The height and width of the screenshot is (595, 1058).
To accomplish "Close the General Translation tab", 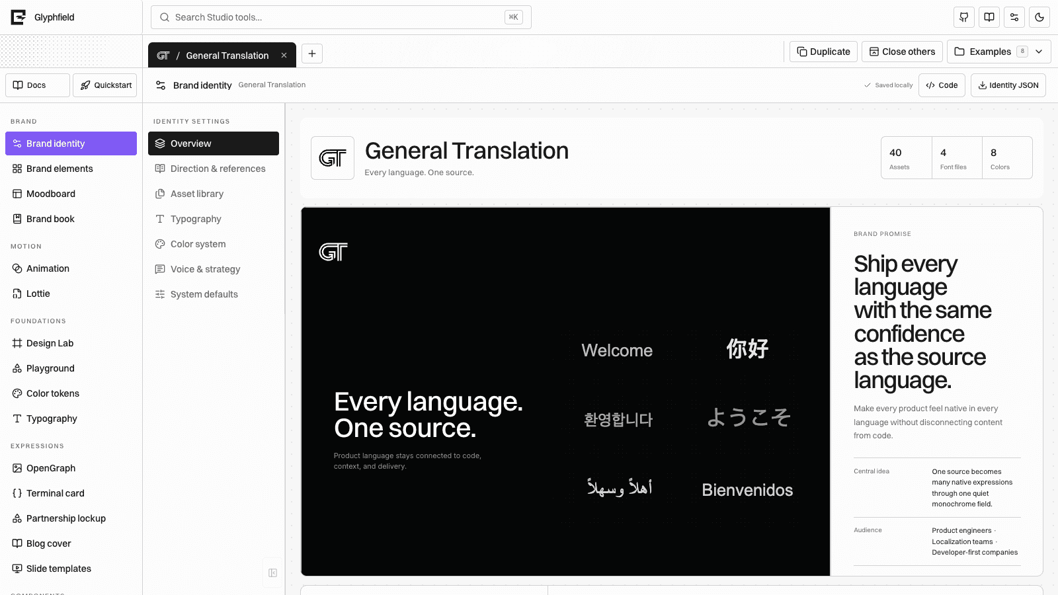I will click(x=284, y=56).
